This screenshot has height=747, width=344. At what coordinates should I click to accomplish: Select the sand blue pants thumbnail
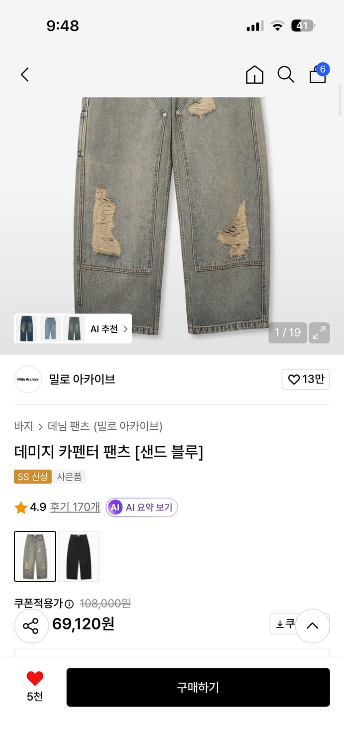coord(35,556)
